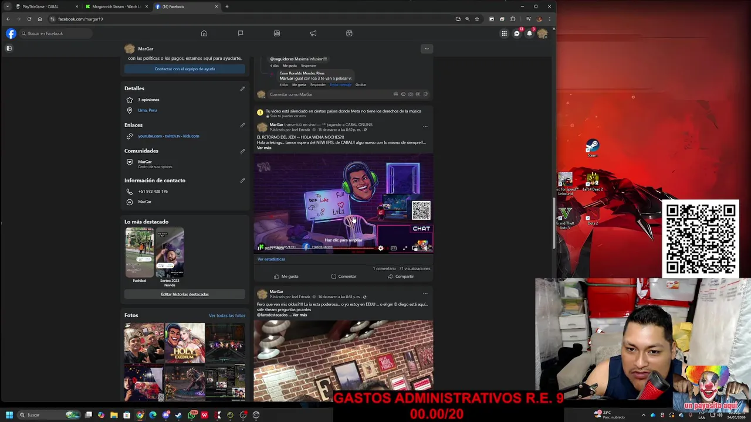The height and width of the screenshot is (422, 751).
Task: Go to Facebook Home feed icon
Action: 204,33
